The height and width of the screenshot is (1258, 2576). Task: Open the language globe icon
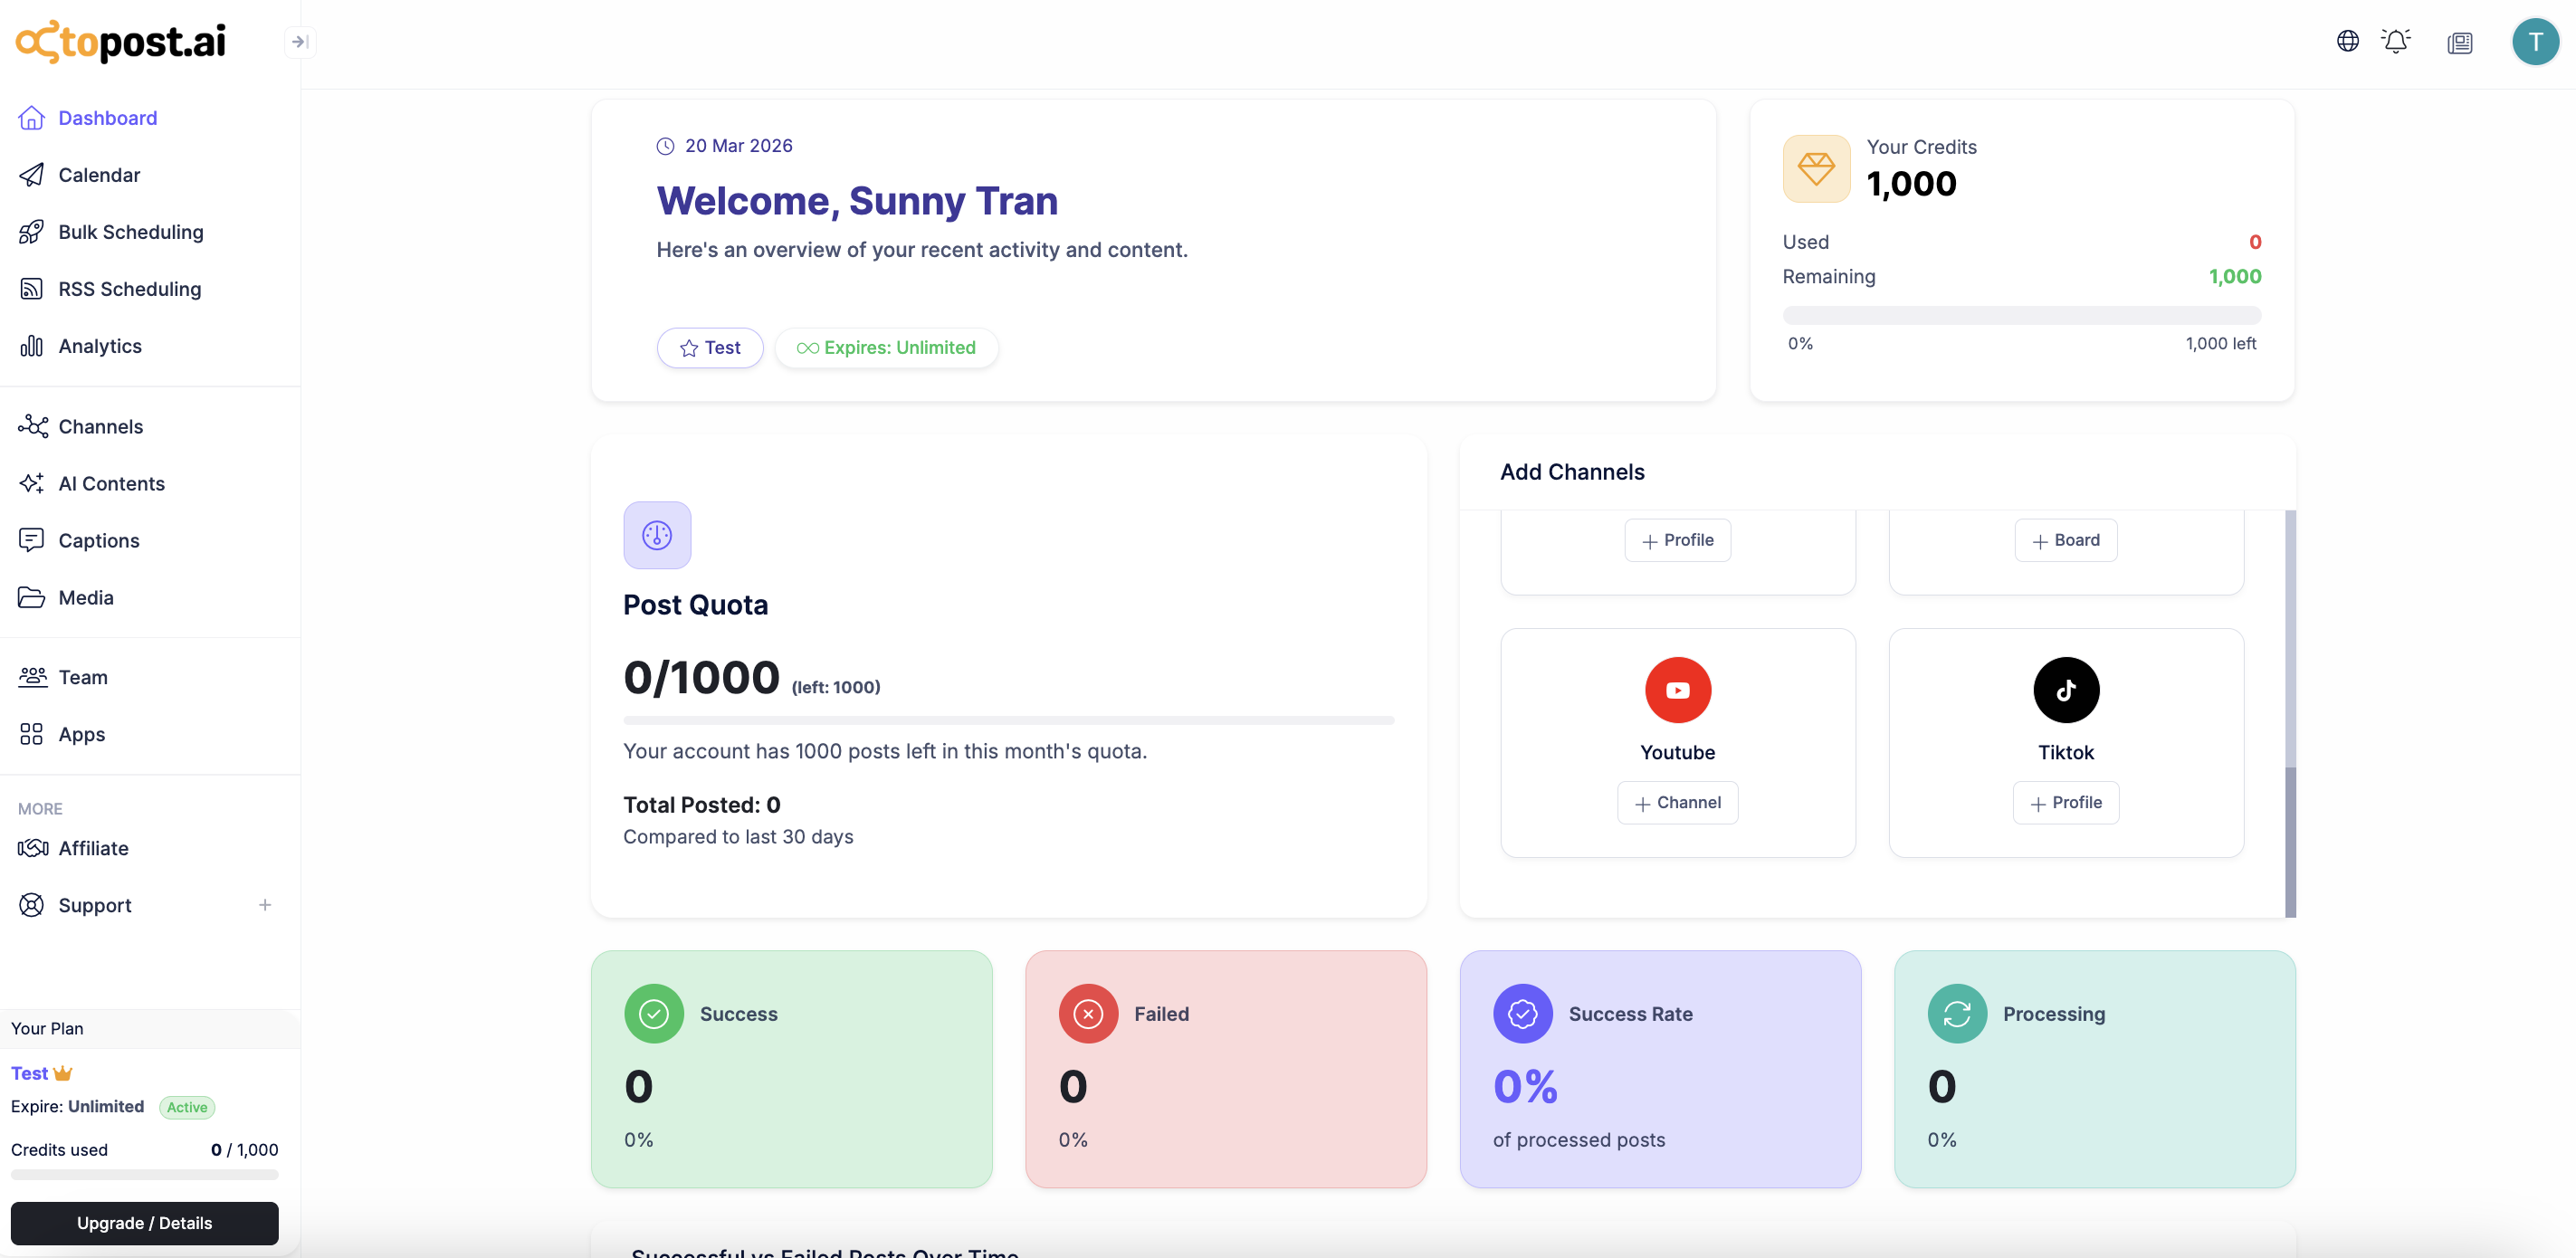point(2347,41)
